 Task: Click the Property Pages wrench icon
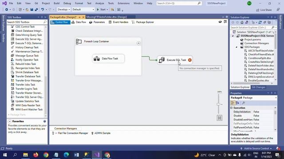[x=244, y=103]
